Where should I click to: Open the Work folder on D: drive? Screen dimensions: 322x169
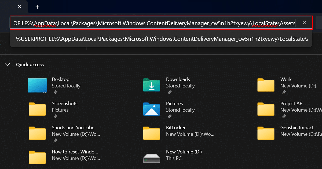[286, 79]
